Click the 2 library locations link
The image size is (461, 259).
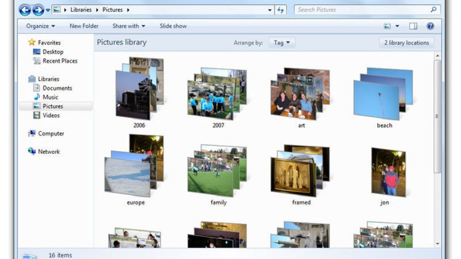[x=406, y=43]
